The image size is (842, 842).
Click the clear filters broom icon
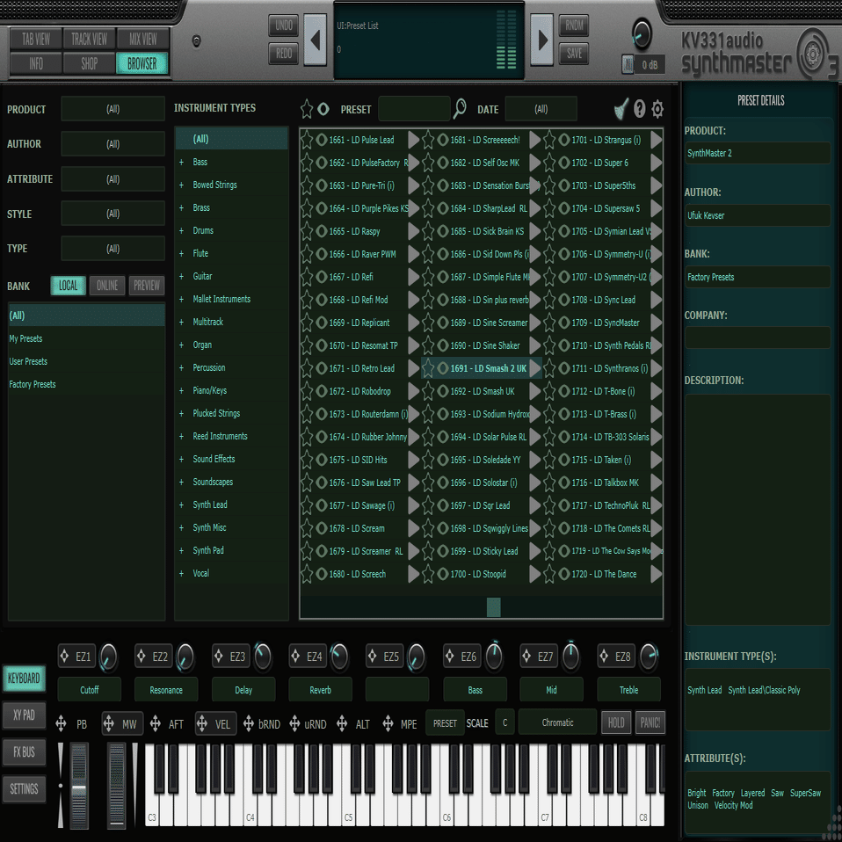[x=621, y=109]
